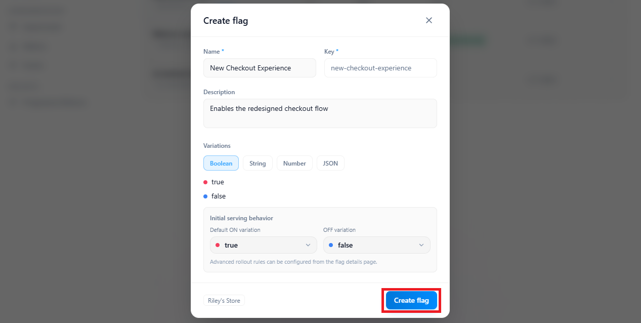Click the Key field showing new-checkout-experience
Screen dimensions: 641x323
pos(380,68)
